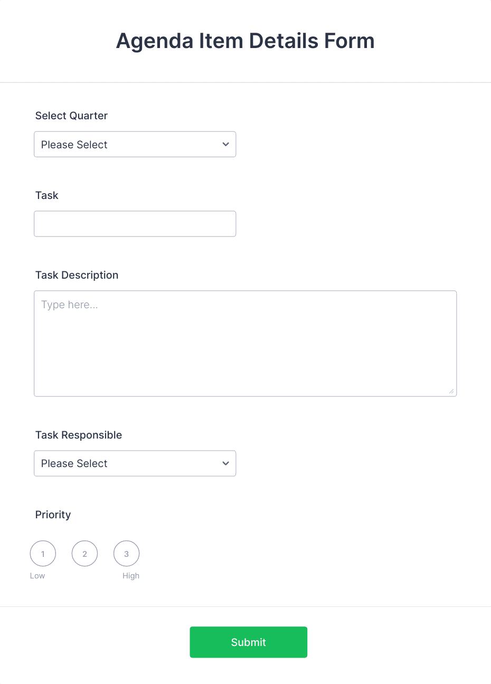Click the resize grip of Task Description box

click(x=451, y=391)
